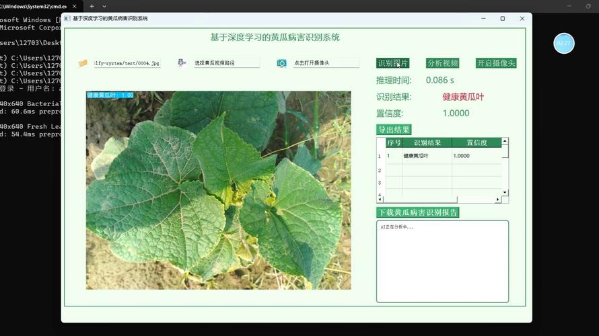Click the open camera text field

click(x=326, y=63)
